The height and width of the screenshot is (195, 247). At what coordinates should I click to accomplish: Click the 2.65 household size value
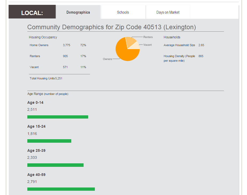coord(201,45)
